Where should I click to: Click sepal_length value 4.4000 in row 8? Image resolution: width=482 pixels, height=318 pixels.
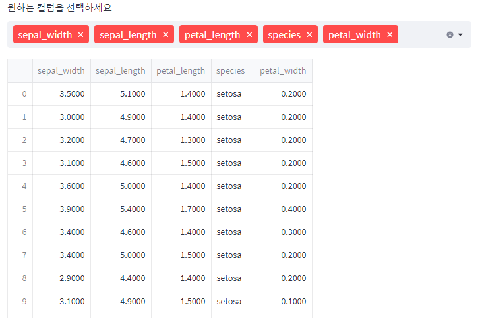[x=121, y=278]
